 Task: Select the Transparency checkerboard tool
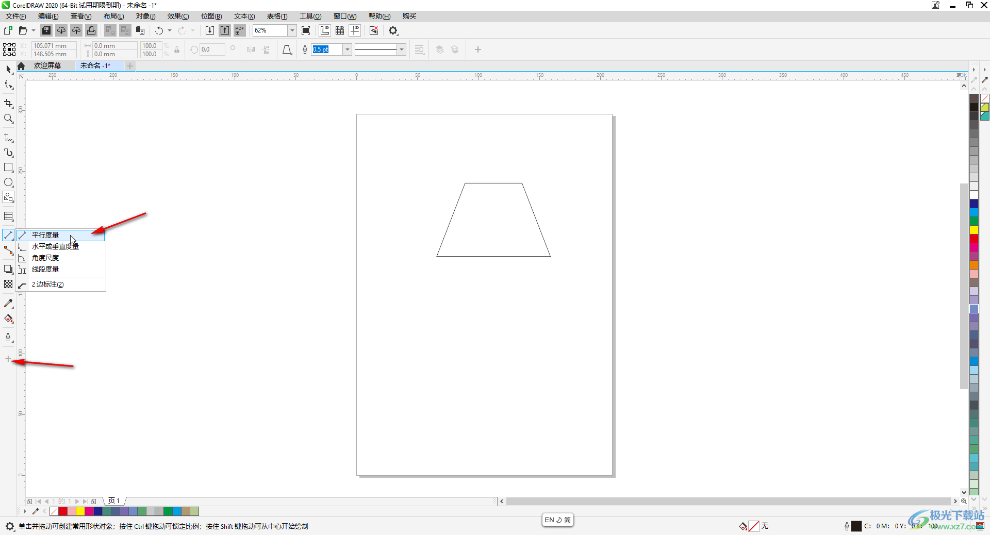point(8,284)
